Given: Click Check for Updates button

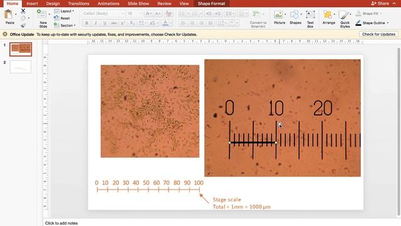Looking at the screenshot, I should click(378, 34).
